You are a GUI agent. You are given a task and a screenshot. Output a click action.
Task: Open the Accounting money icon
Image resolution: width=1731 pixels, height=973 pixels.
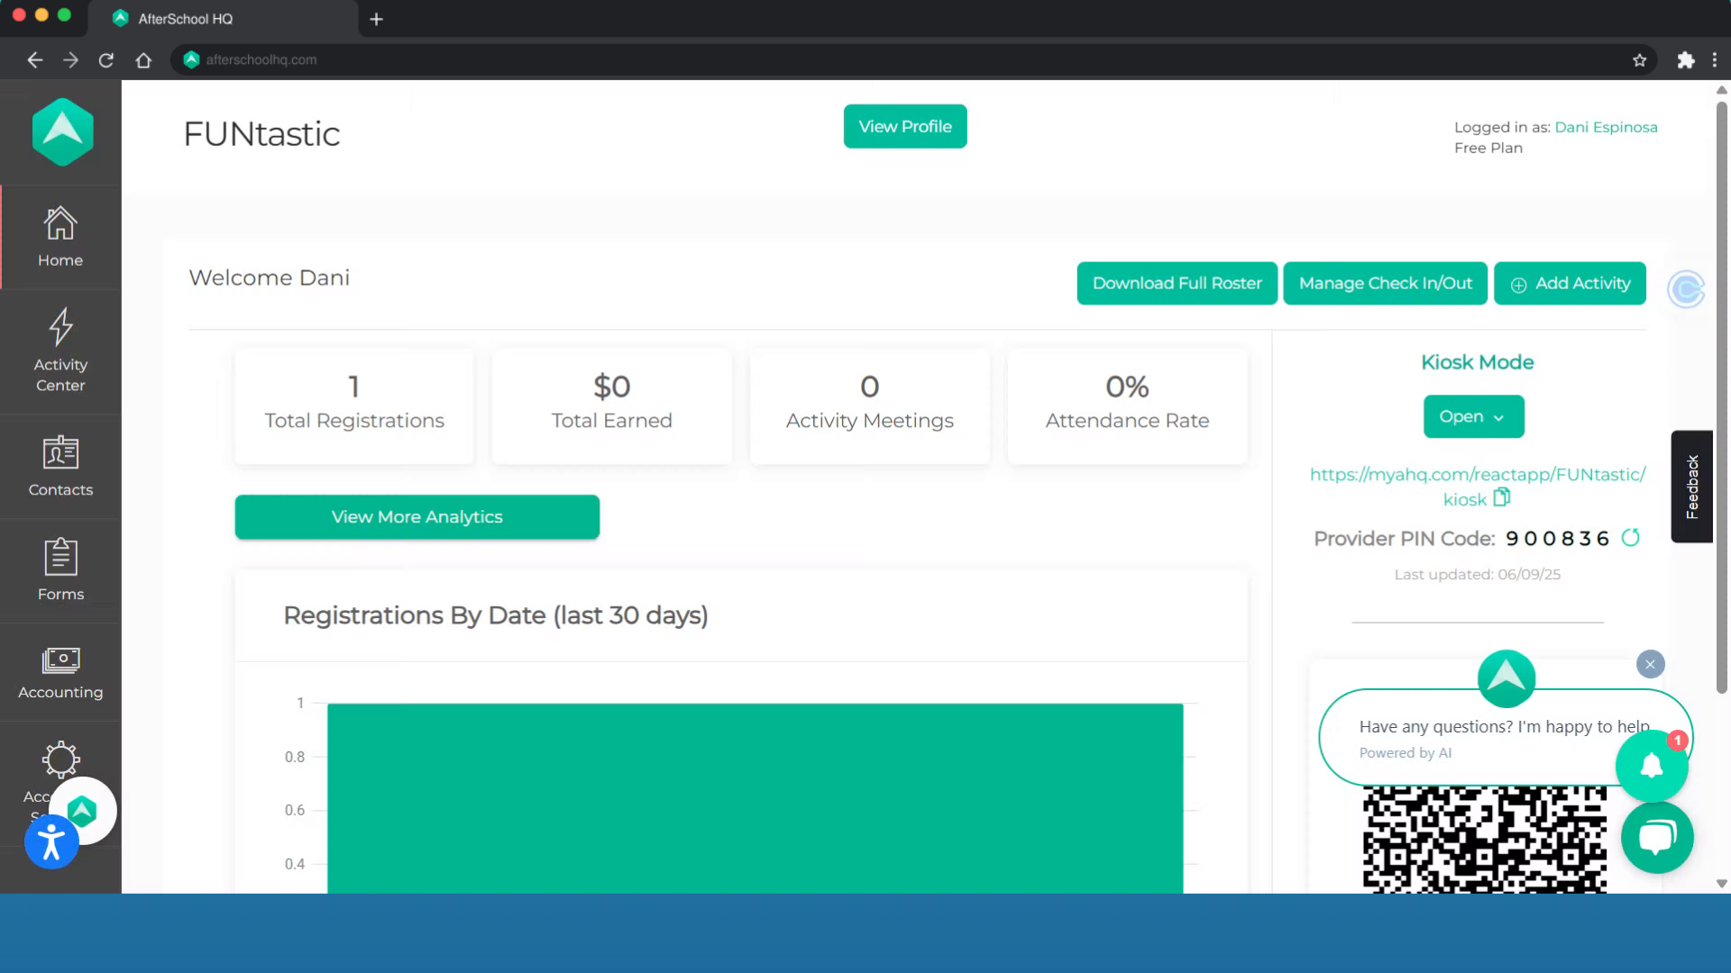pos(60,660)
